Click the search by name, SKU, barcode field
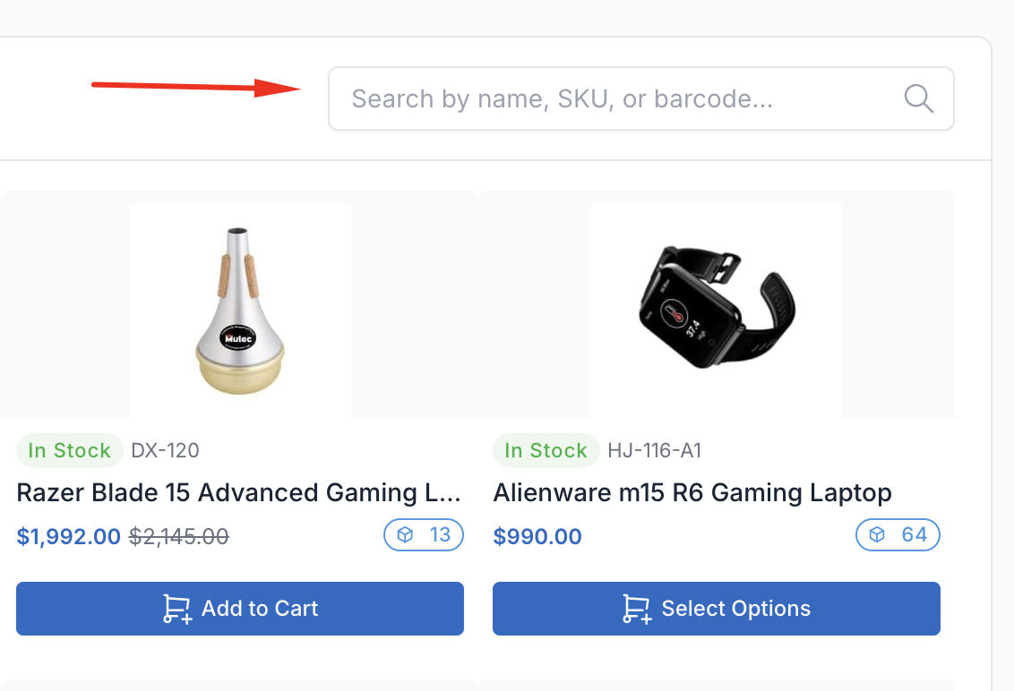This screenshot has width=1014, height=691. tap(609, 98)
